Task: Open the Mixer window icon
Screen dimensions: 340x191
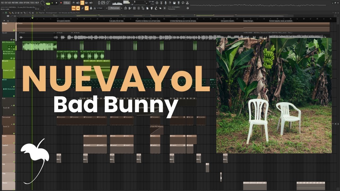Action: click(138, 8)
